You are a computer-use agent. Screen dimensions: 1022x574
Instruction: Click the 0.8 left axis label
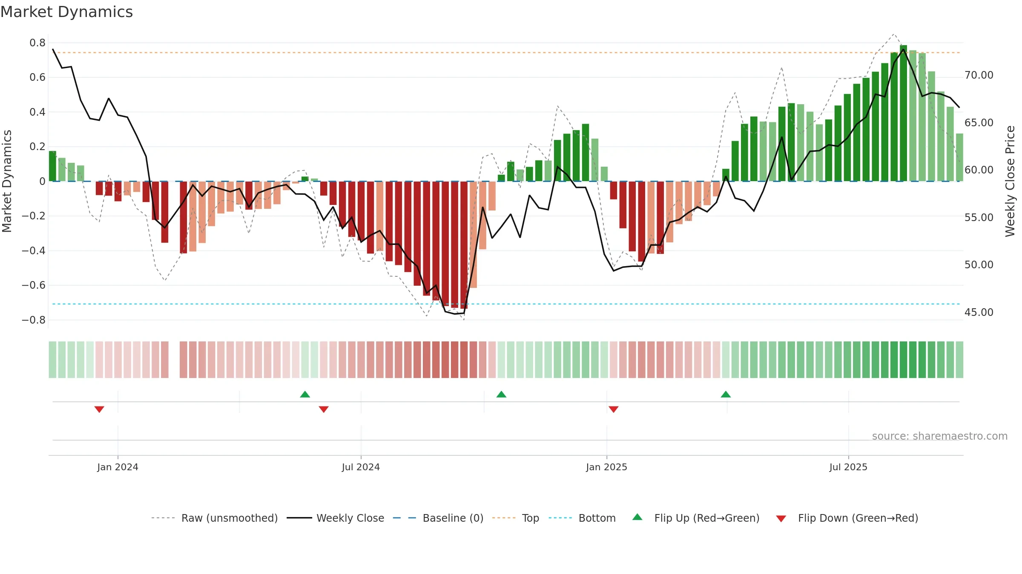pos(37,43)
